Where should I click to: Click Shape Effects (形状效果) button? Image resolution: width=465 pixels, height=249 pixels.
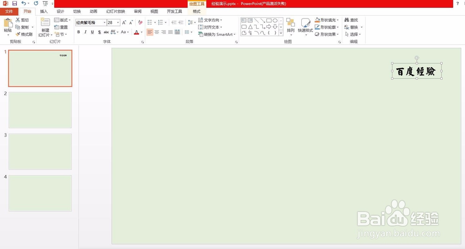coord(326,34)
